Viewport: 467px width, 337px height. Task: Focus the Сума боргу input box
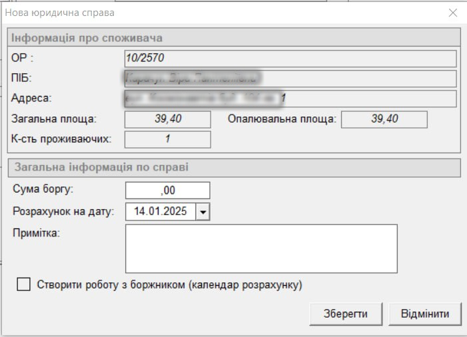pyautogui.click(x=168, y=190)
